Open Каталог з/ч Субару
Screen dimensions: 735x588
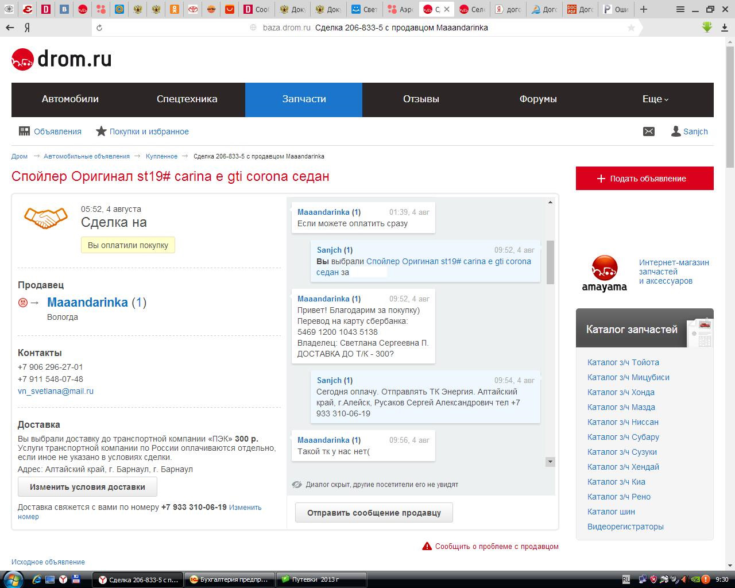click(623, 437)
